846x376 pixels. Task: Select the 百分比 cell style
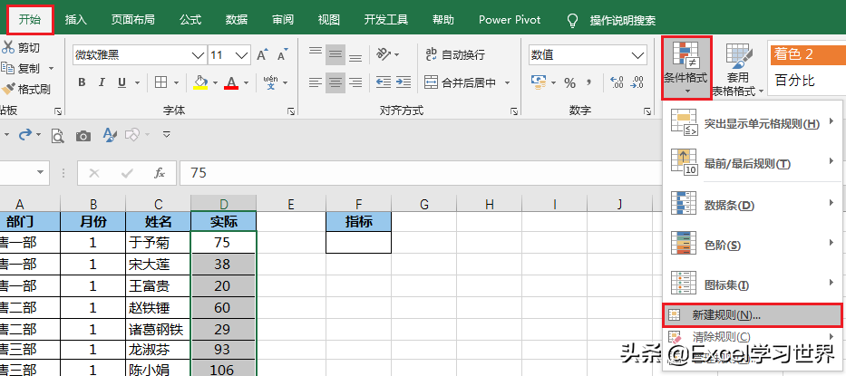807,81
